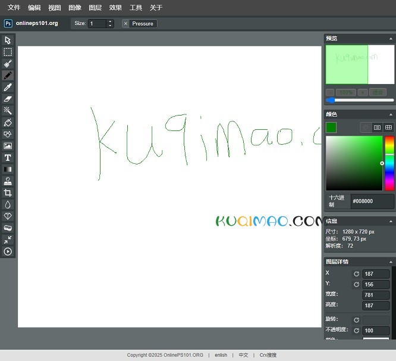This screenshot has height=361, width=396.
Task: Open the 文件 menu
Action: (x=14, y=8)
